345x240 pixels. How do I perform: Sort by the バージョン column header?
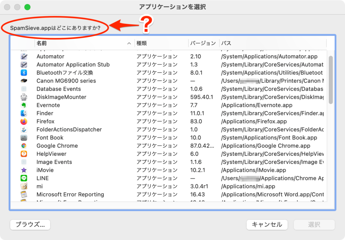point(203,43)
